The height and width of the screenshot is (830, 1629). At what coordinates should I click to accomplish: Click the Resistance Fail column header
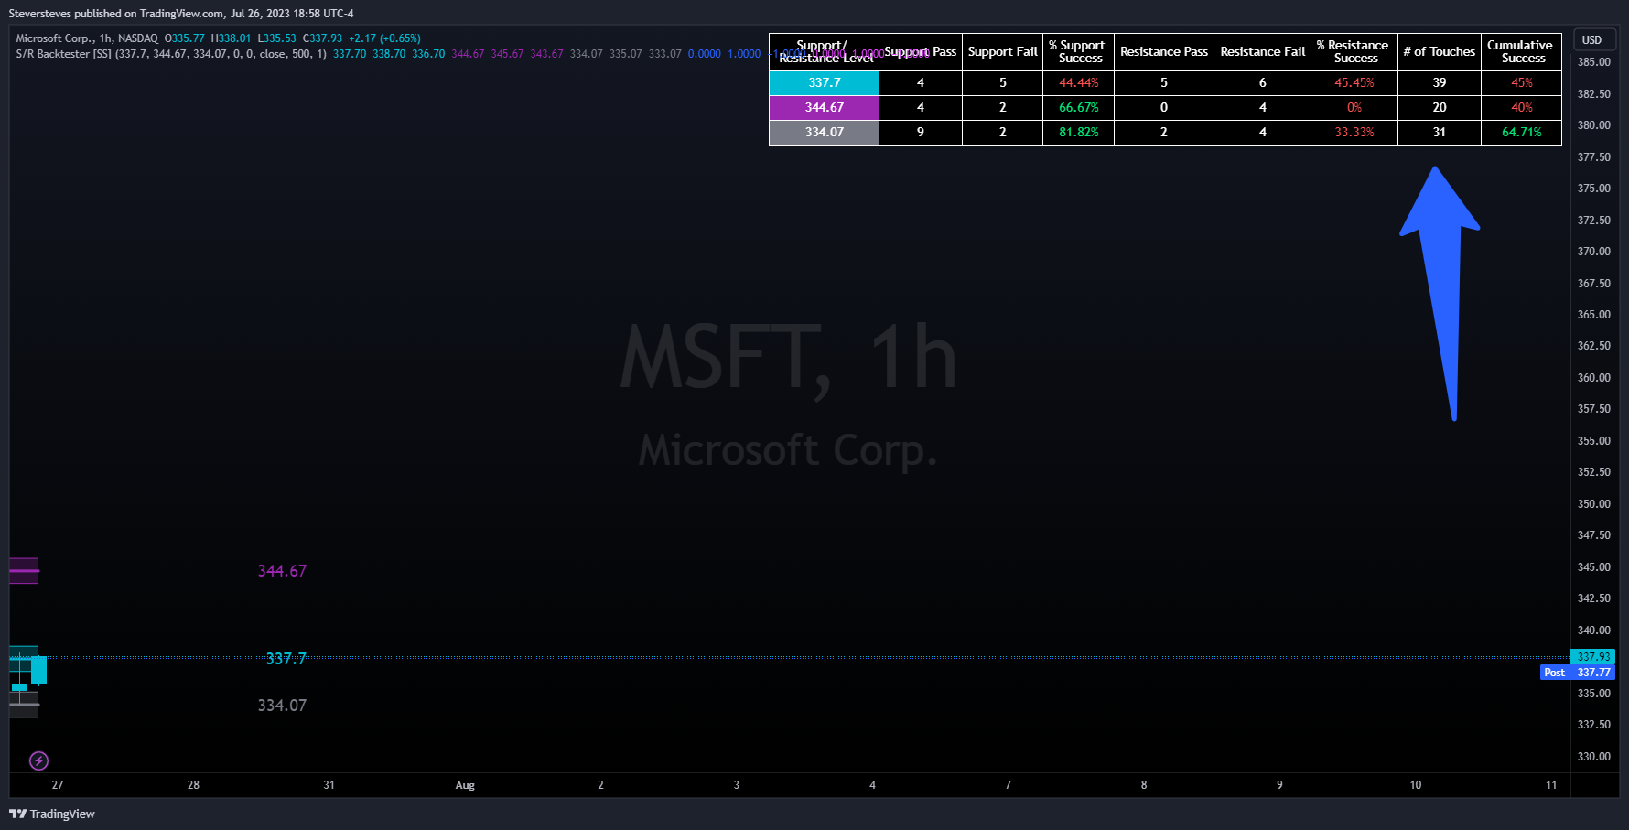[x=1263, y=52]
